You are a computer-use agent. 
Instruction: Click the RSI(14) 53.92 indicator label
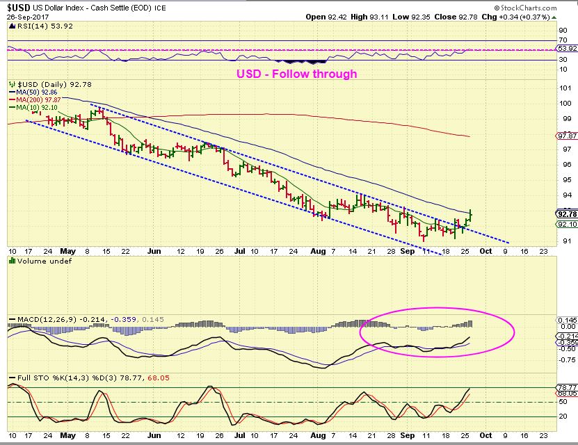pos(45,26)
